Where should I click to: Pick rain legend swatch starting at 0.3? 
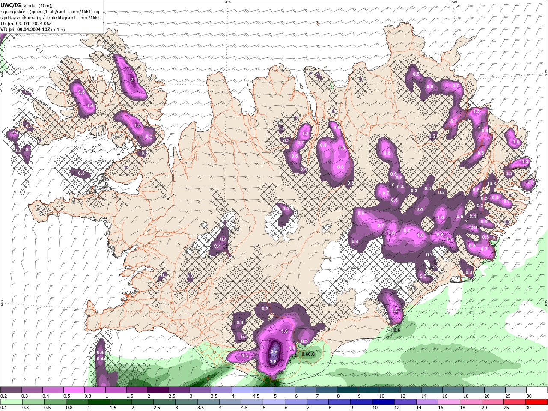(x=33, y=402)
